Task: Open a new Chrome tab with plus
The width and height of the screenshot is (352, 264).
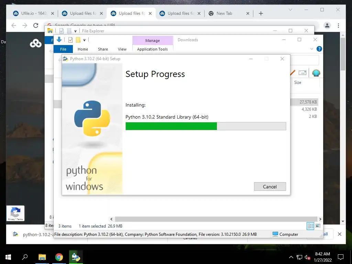Action: 261,13
